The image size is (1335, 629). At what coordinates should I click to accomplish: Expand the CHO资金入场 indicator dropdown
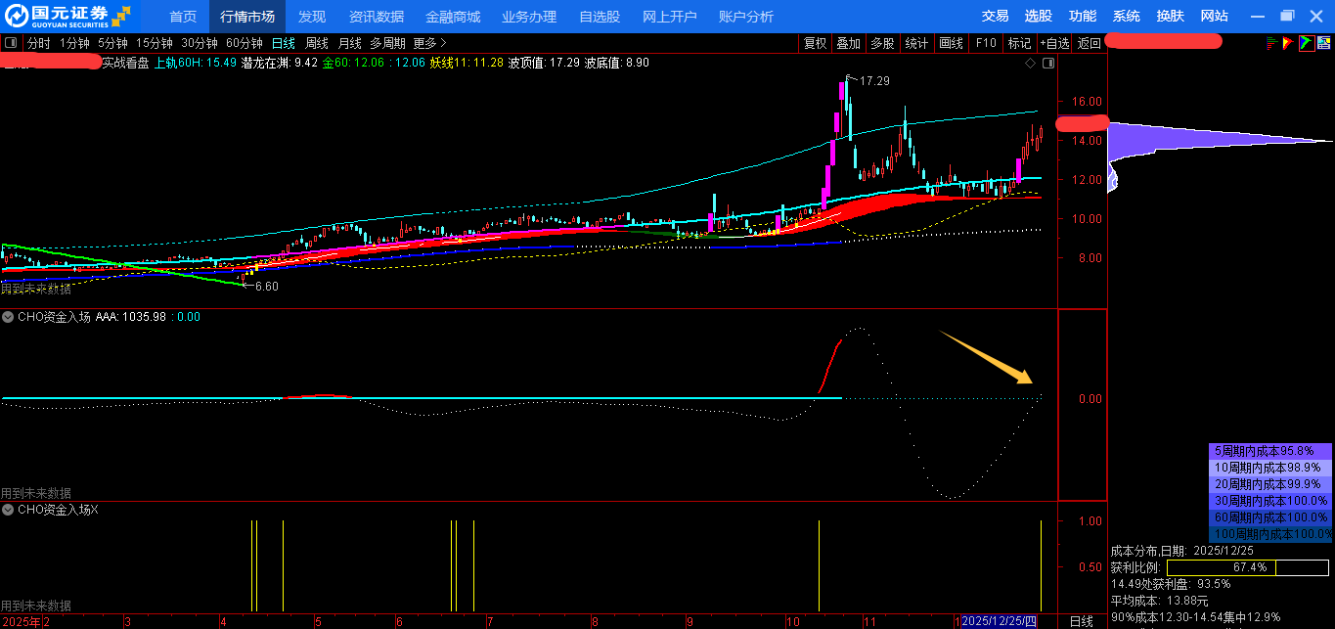click(8, 317)
